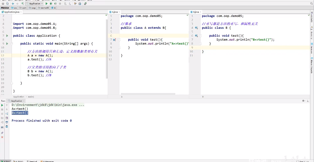The image size is (314, 162).
Task: Close the B.java editor tab
Action: pos(200,12)
